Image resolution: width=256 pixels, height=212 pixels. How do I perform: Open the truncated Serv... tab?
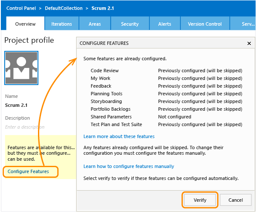click(x=243, y=24)
